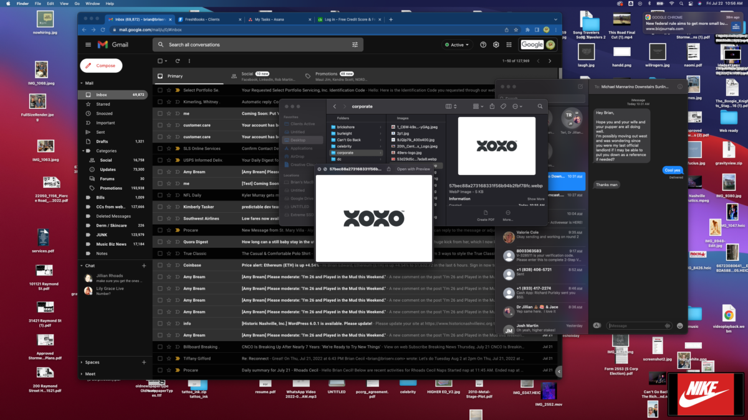748x420 pixels.
Task: Open Chrome extensions puzzle icon
Action: [x=527, y=29]
